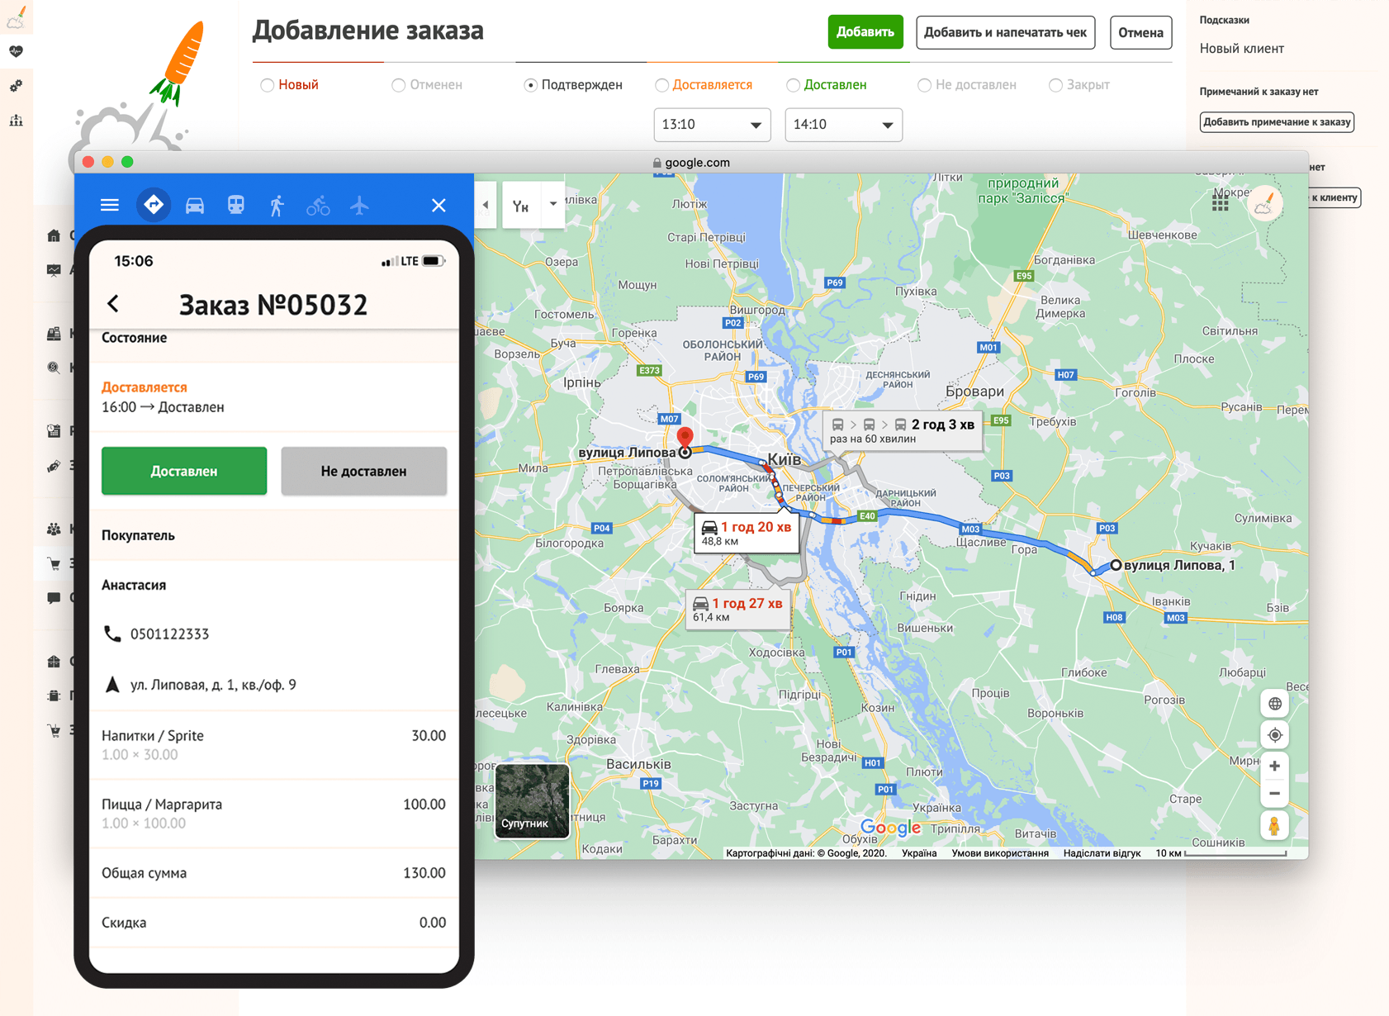Open the Умови використання map link

coord(1000,853)
